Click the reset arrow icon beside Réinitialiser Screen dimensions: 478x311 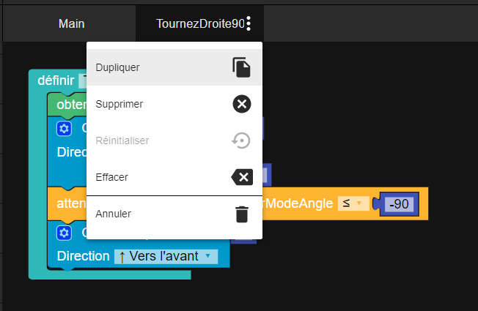click(242, 140)
